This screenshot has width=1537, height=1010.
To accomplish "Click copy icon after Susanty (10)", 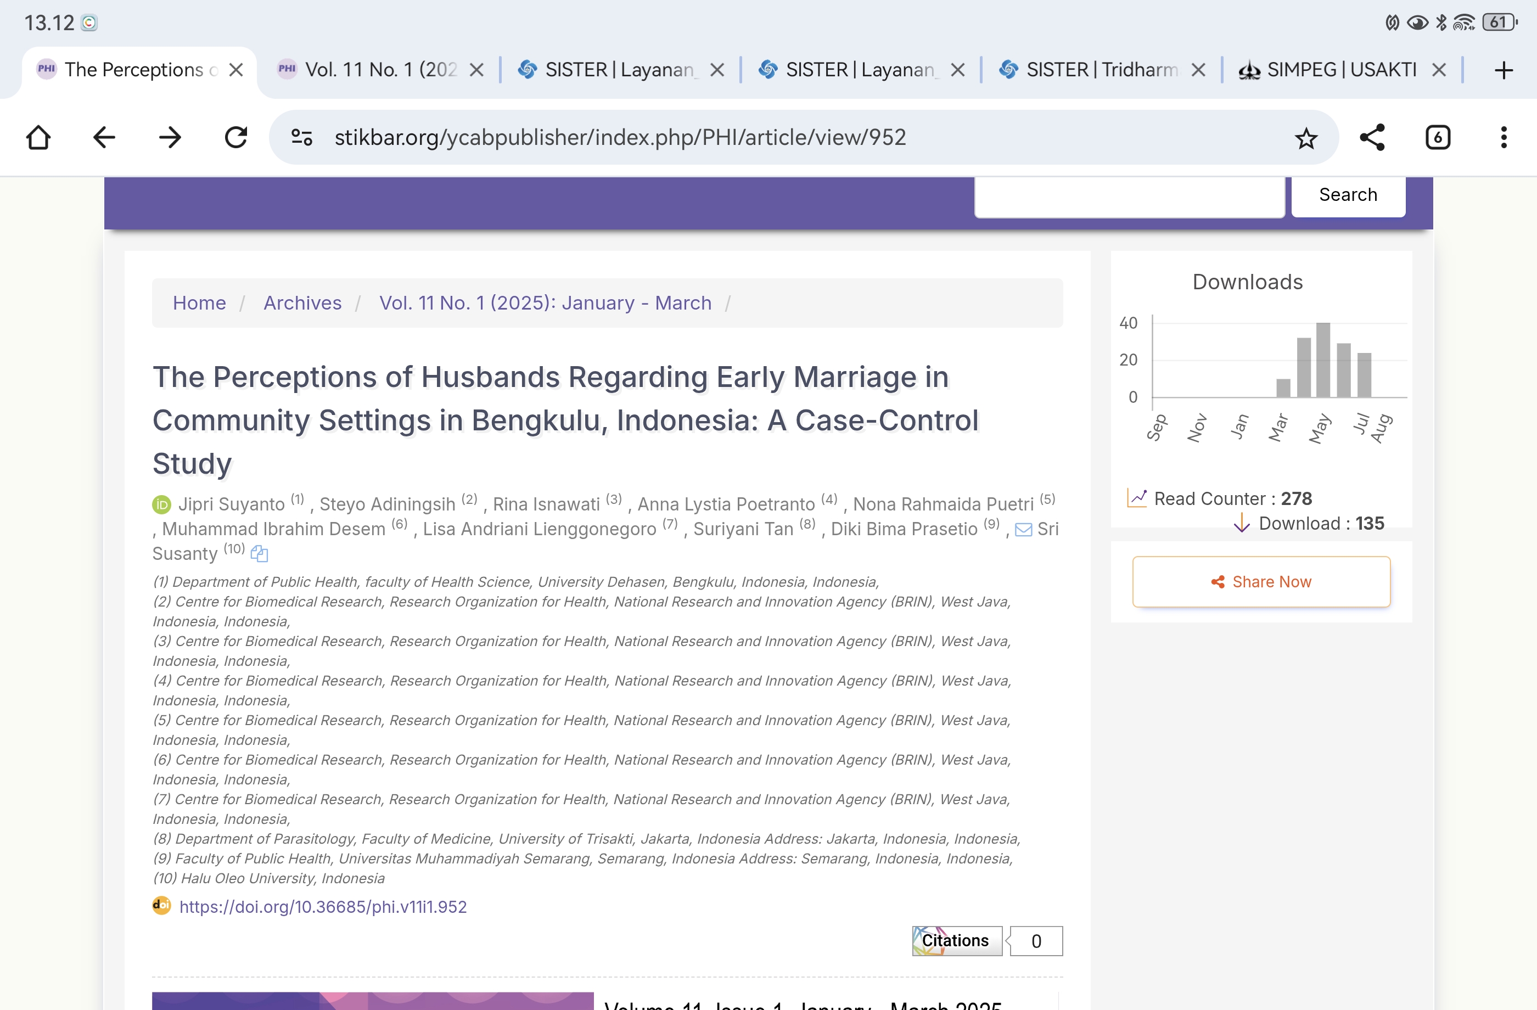I will [x=259, y=553].
